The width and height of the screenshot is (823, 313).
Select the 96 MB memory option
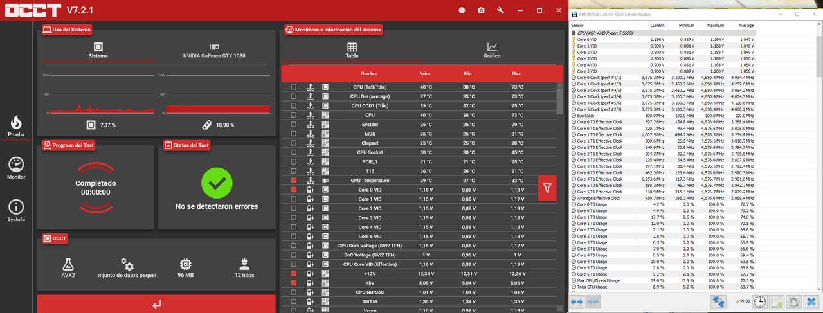[186, 268]
